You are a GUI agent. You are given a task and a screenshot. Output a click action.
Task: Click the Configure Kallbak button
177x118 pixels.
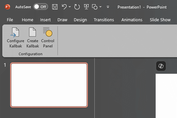16,38
